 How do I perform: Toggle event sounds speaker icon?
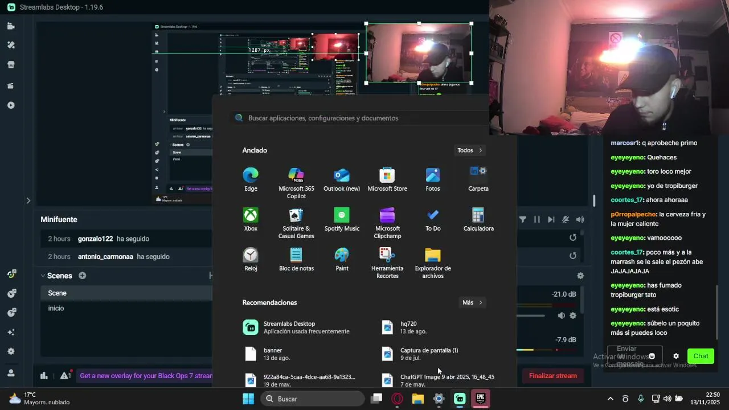pyautogui.click(x=580, y=219)
